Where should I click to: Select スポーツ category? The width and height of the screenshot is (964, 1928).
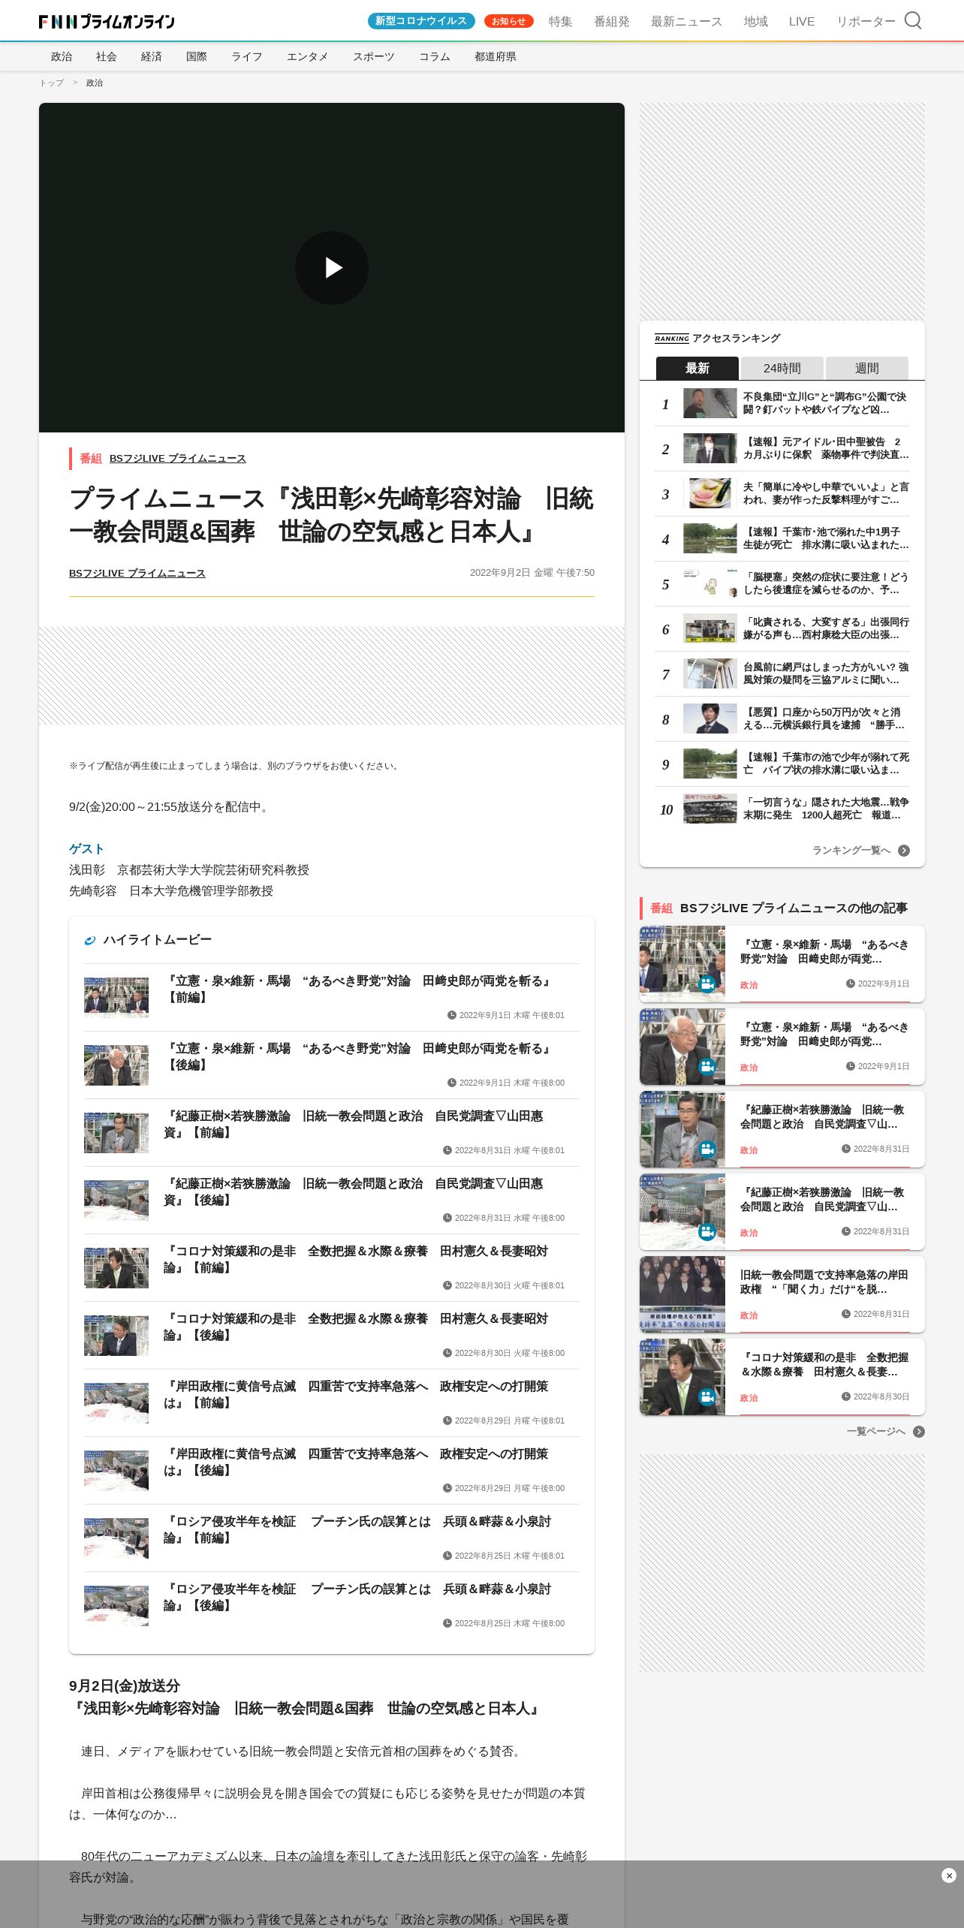coord(373,57)
